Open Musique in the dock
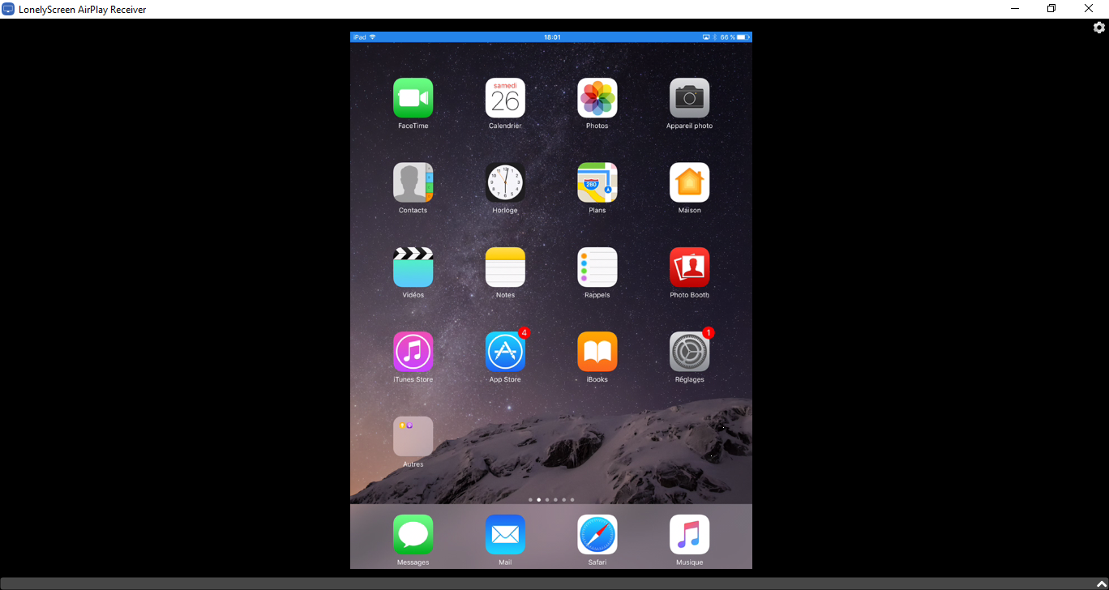1109x590 pixels. click(x=690, y=535)
